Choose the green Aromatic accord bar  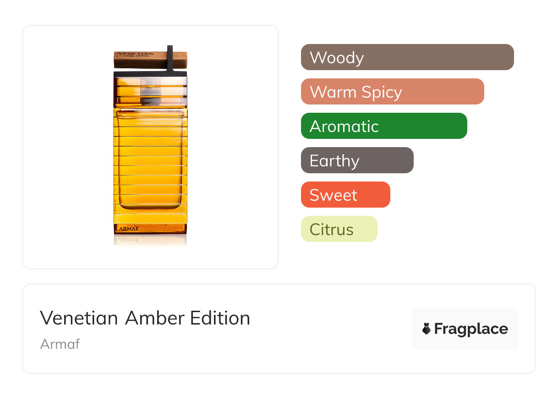(x=383, y=126)
